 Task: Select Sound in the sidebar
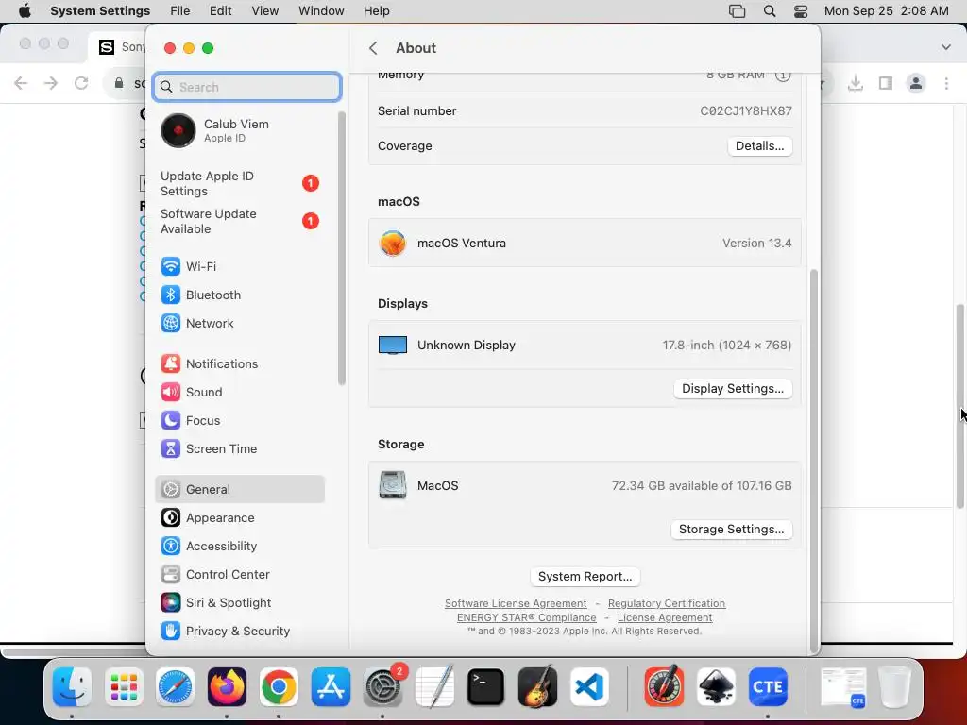(239, 392)
